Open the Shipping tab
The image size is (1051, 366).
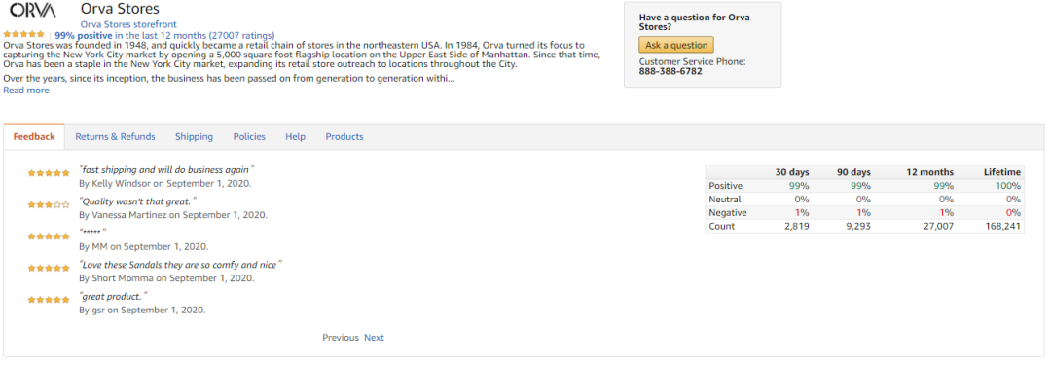pos(195,136)
